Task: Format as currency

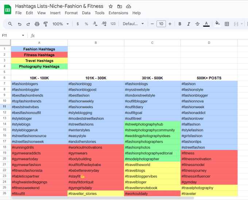Action: (77, 24)
